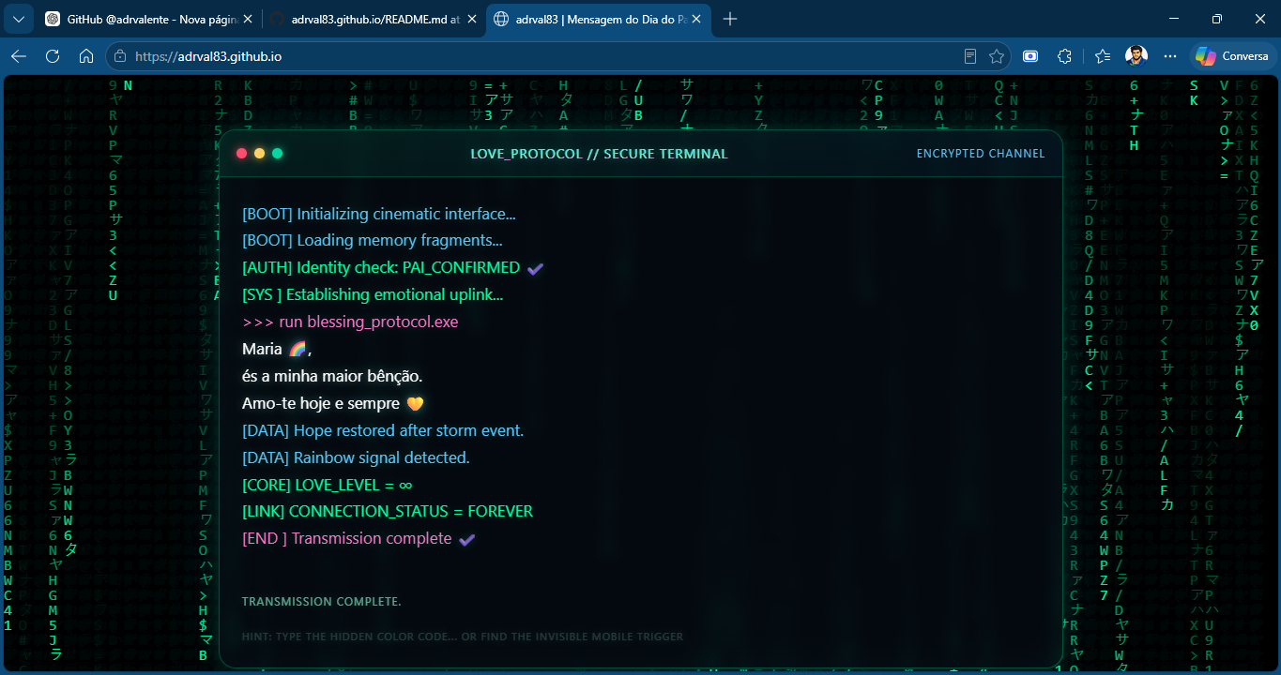Screen dimensions: 1281x675
Task: Click CONNECTION_STATUS = FOREVER line
Action: pyautogui.click(x=388, y=511)
